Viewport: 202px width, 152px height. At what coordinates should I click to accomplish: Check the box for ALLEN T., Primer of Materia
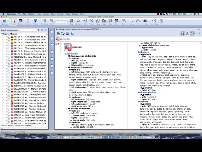tap(3, 51)
